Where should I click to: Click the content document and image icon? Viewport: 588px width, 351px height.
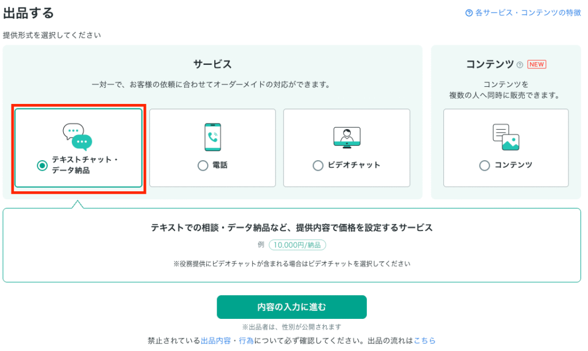[x=506, y=137]
